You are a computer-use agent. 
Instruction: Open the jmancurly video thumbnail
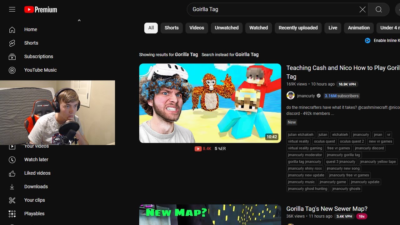coord(210,103)
